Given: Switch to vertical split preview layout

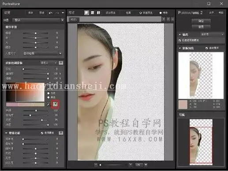Looking at the screenshot, I should pyautogui.click(x=98, y=13).
